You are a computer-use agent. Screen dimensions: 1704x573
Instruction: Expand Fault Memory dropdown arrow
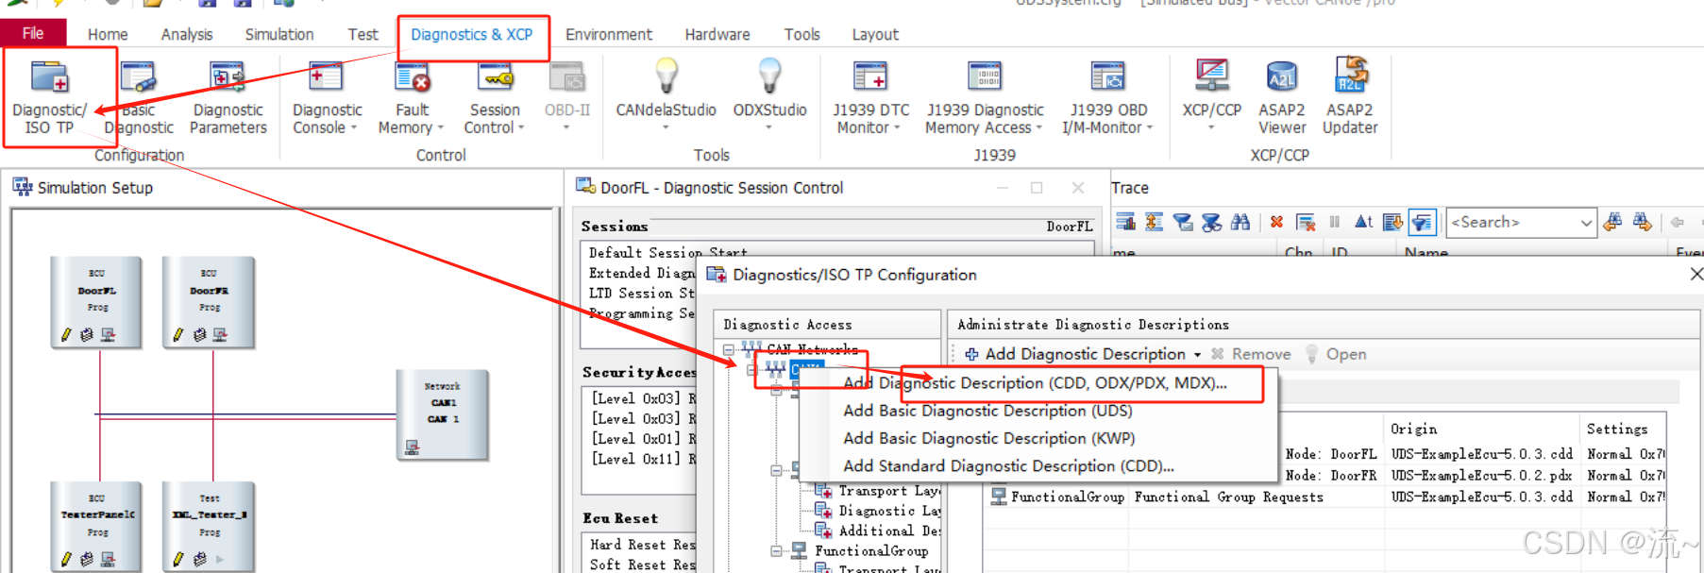point(440,128)
